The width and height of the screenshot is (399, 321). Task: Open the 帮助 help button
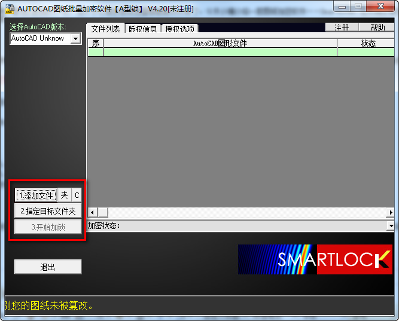[x=377, y=27]
